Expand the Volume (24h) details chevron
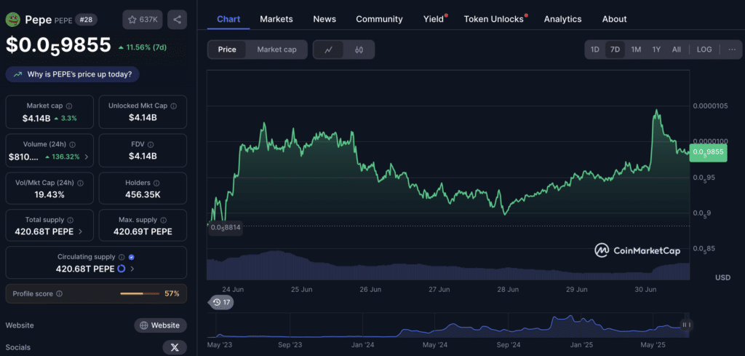 (86, 157)
